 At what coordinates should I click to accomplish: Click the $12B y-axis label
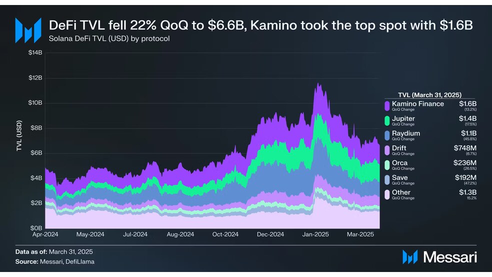(x=35, y=78)
